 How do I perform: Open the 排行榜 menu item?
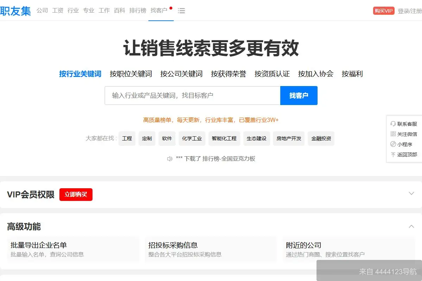coord(138,11)
